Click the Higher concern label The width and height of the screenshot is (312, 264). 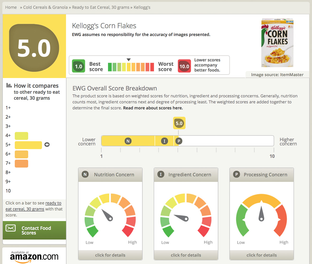(288, 142)
